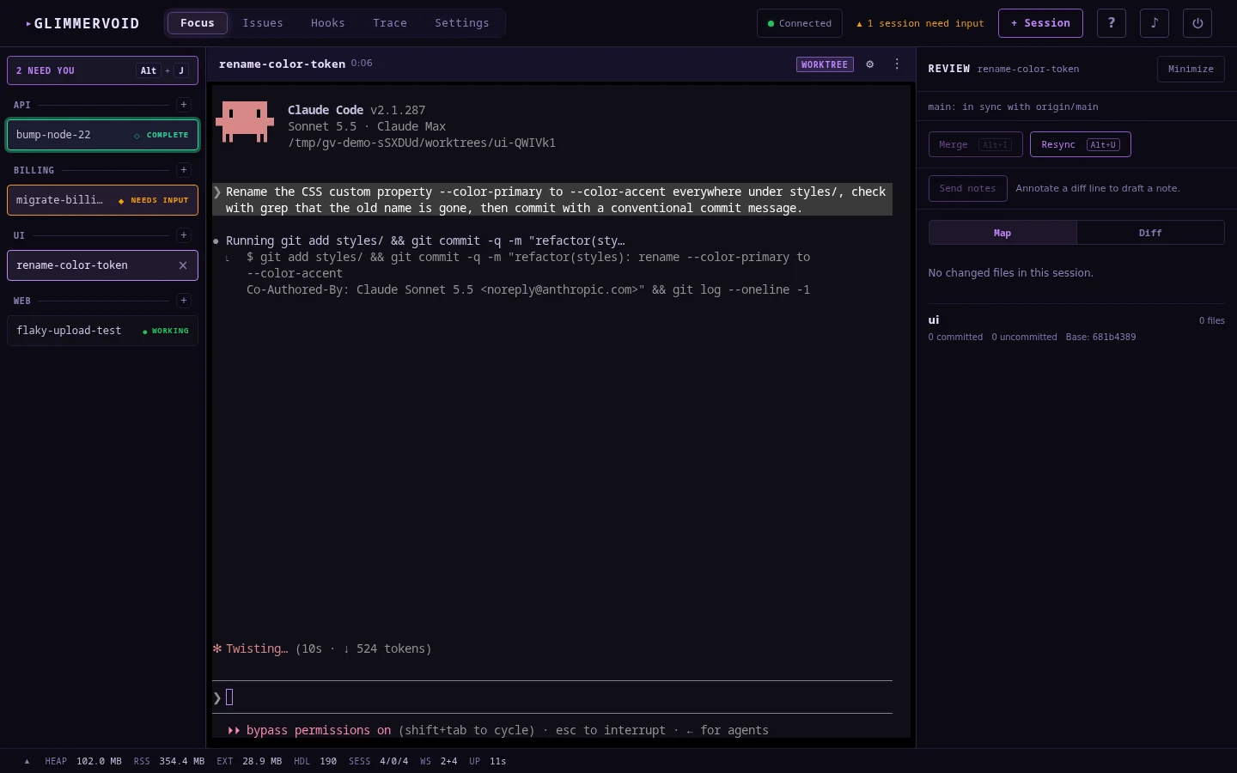The image size is (1237, 773).
Task: Create a new session with + Session
Action: click(1040, 23)
